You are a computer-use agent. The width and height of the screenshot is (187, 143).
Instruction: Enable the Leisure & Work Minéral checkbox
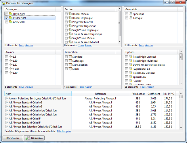tap(66, 42)
